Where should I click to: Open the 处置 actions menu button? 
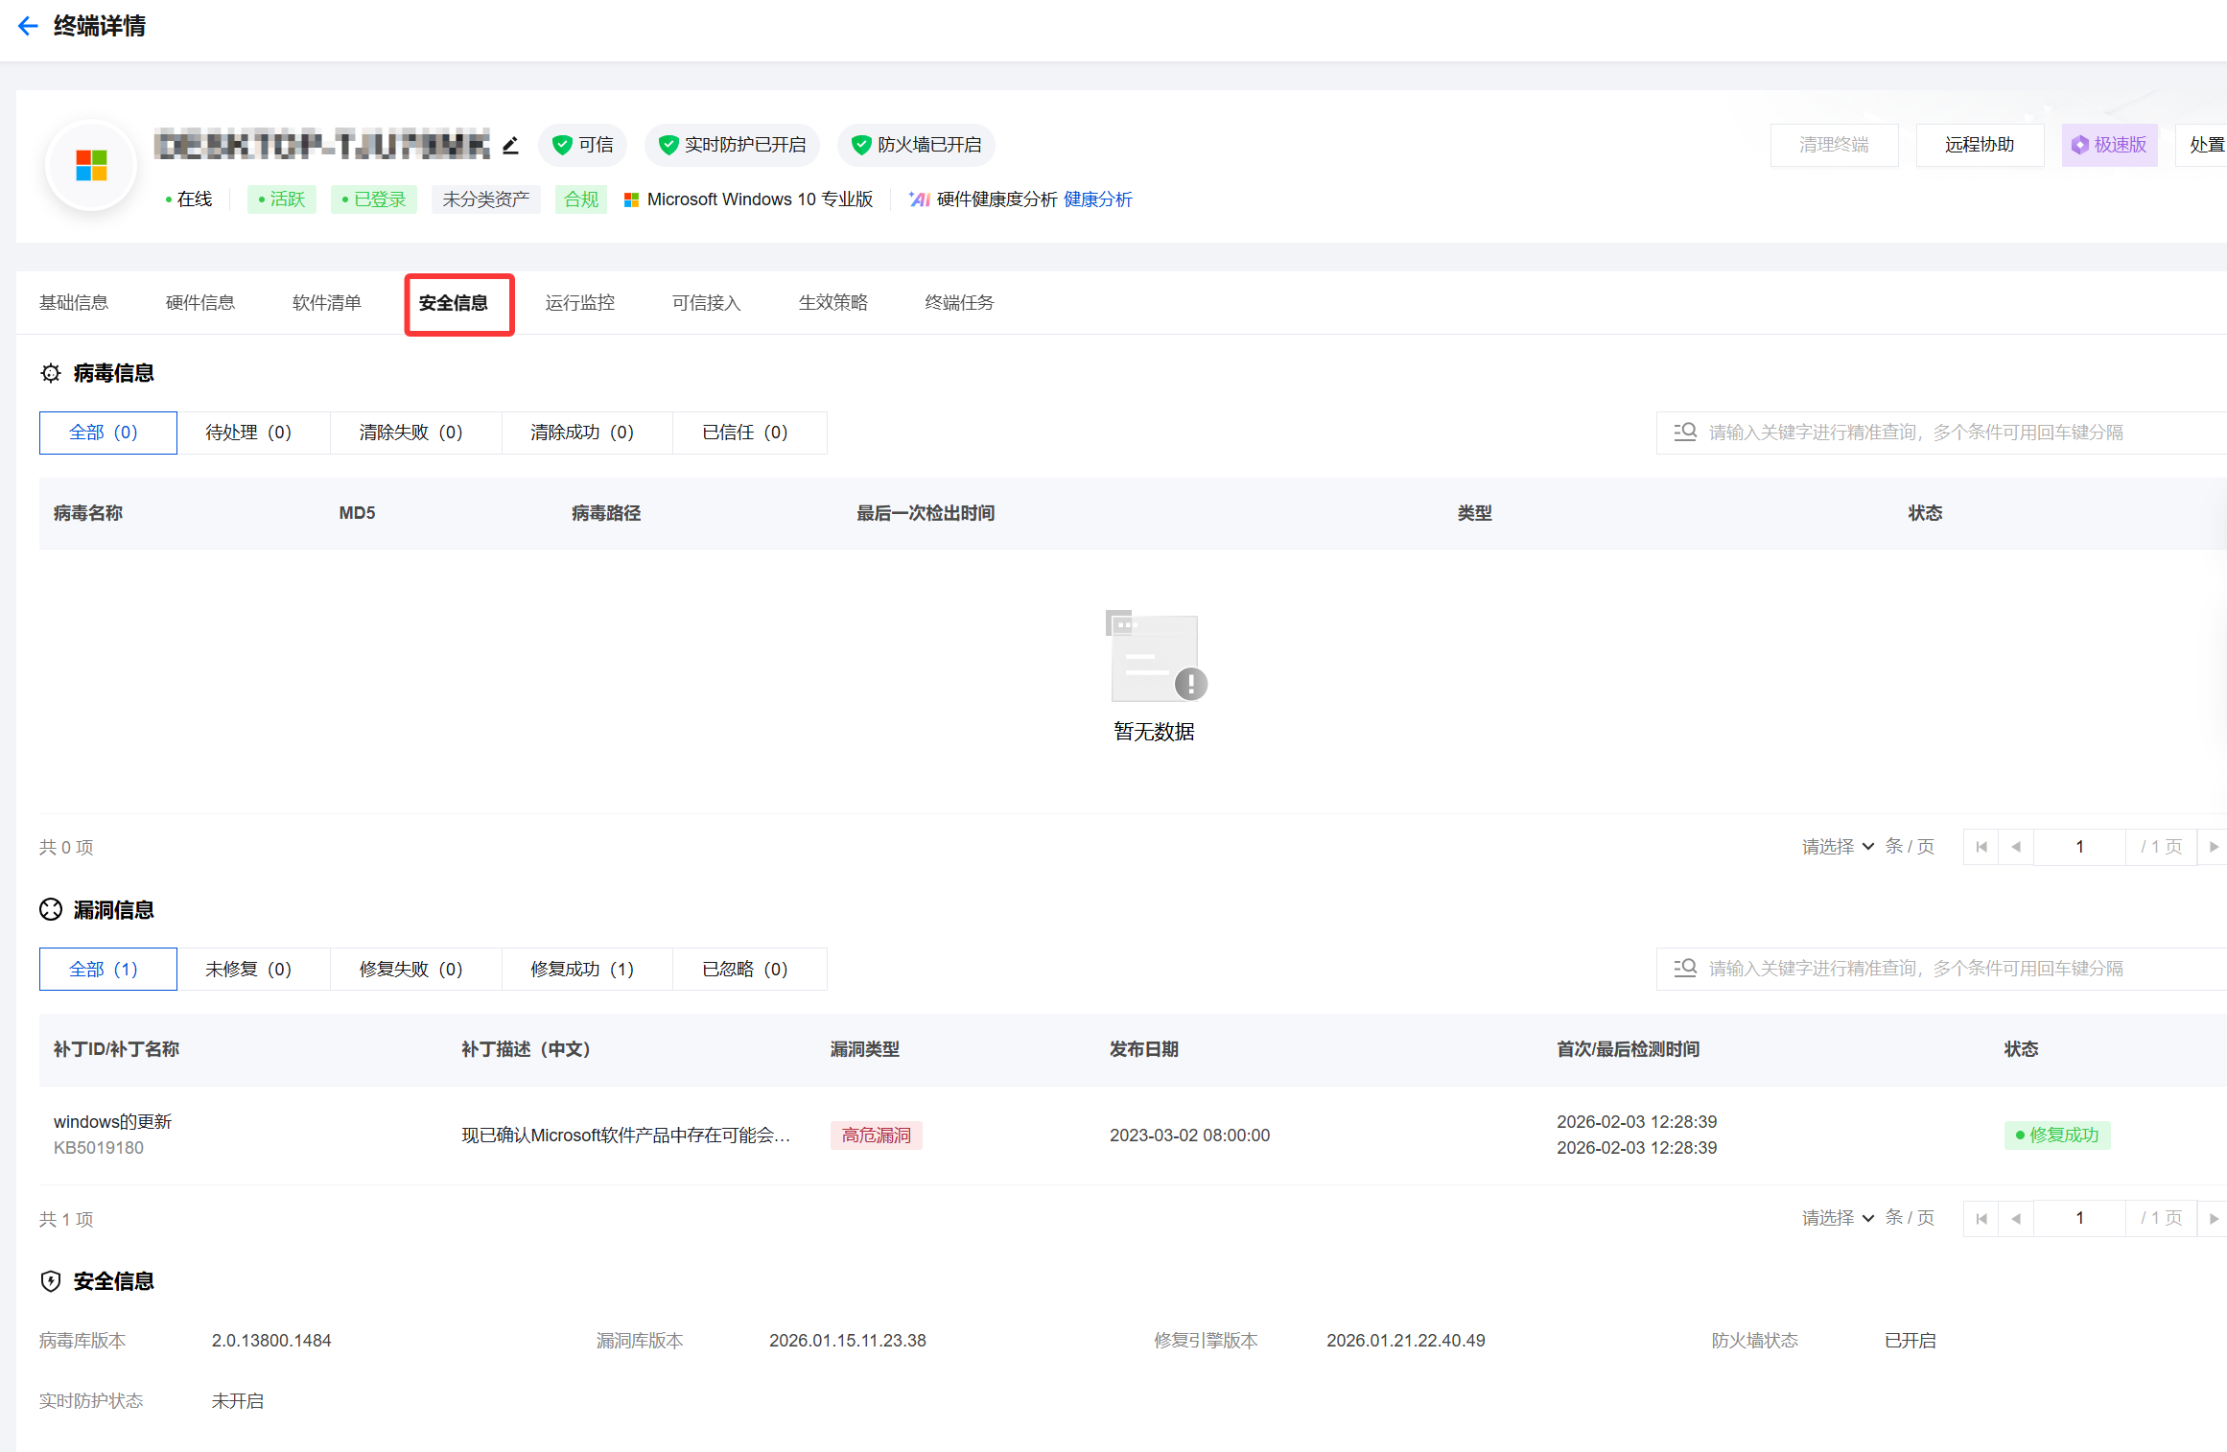point(2205,145)
